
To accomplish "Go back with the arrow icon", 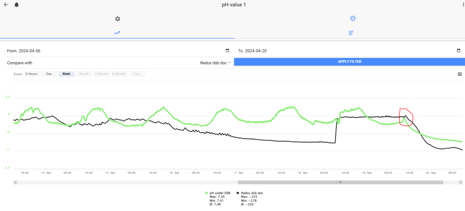I will tap(6, 5).
